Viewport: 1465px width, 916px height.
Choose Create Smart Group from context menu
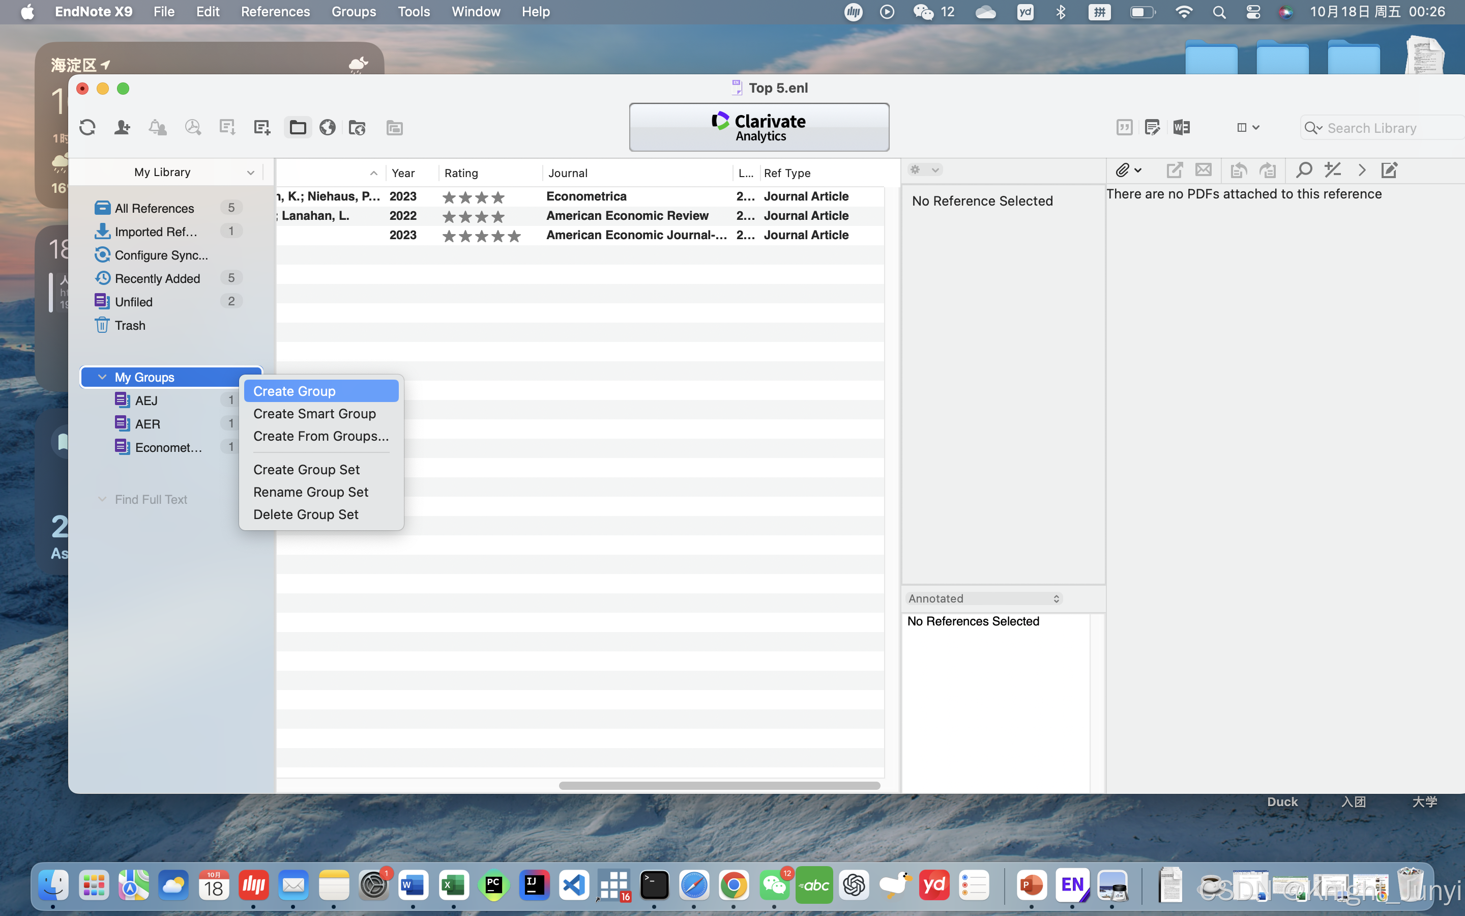pos(314,414)
